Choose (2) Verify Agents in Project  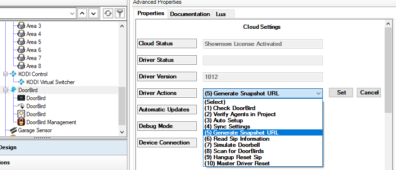pyautogui.click(x=263, y=114)
